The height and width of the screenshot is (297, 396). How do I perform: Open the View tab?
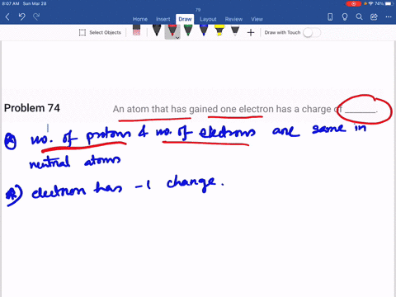(257, 19)
